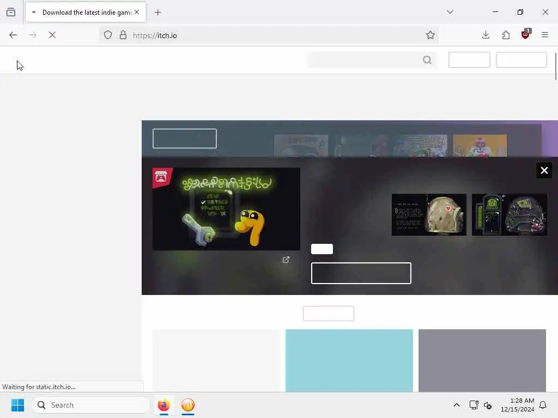List all tabs dropdown arrow
The image size is (558, 418).
(450, 12)
